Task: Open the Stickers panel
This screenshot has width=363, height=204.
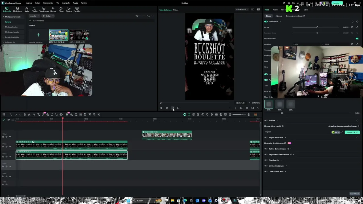Action: pos(69,9)
